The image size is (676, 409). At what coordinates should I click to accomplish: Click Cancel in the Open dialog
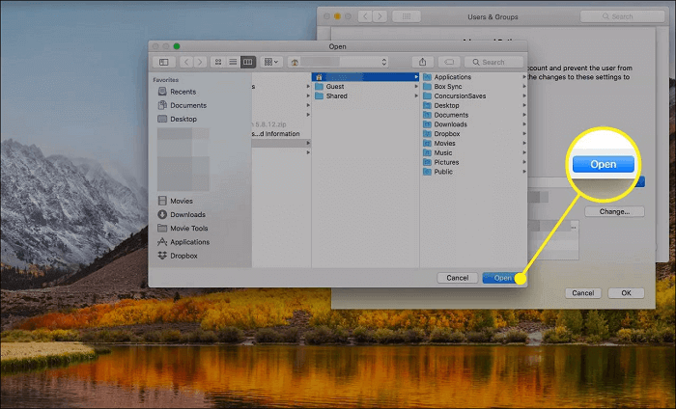tap(457, 278)
